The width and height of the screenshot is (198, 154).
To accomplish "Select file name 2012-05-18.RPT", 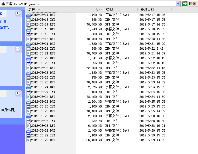I will point(43,39).
